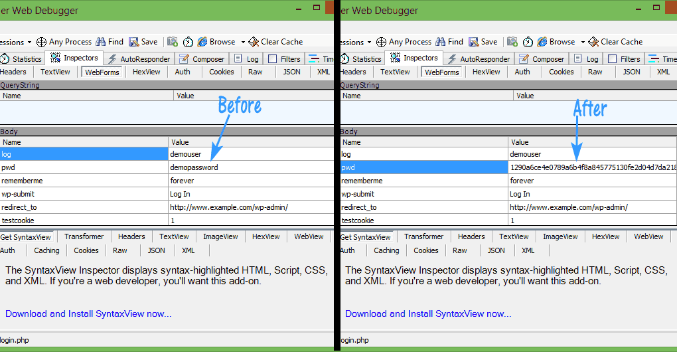Screen dimensions: 677x352
Task: Click Clear Cache icon in right window
Action: (593, 42)
